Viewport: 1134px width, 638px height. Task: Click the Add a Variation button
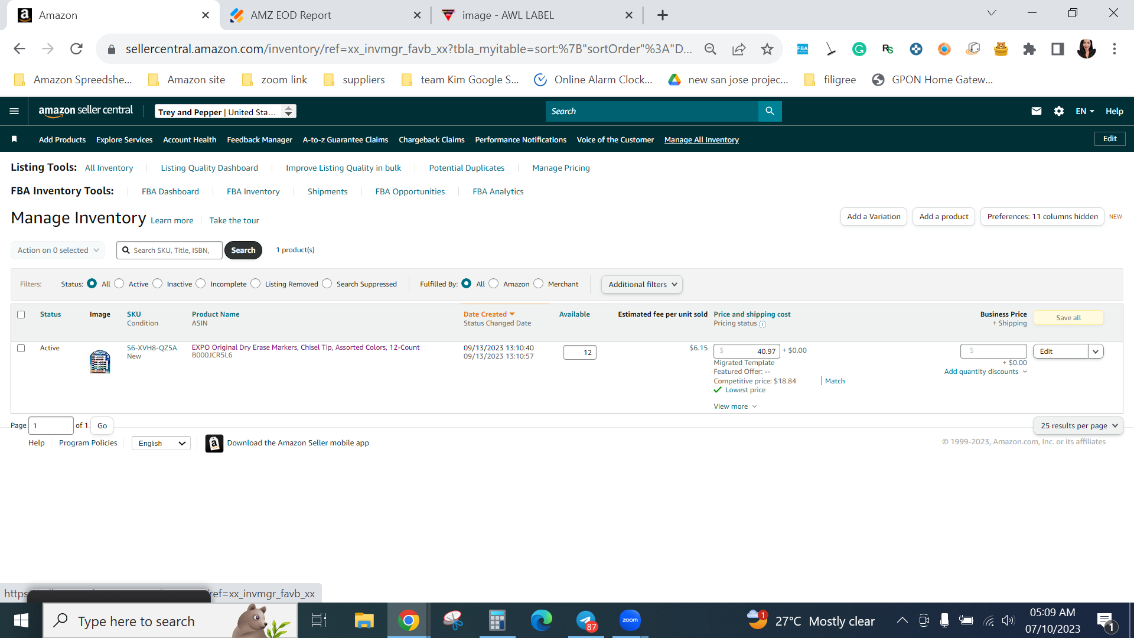point(874,217)
